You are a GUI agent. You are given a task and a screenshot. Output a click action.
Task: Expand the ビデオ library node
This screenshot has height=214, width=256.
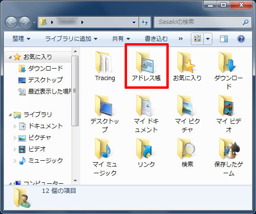tap(15, 149)
